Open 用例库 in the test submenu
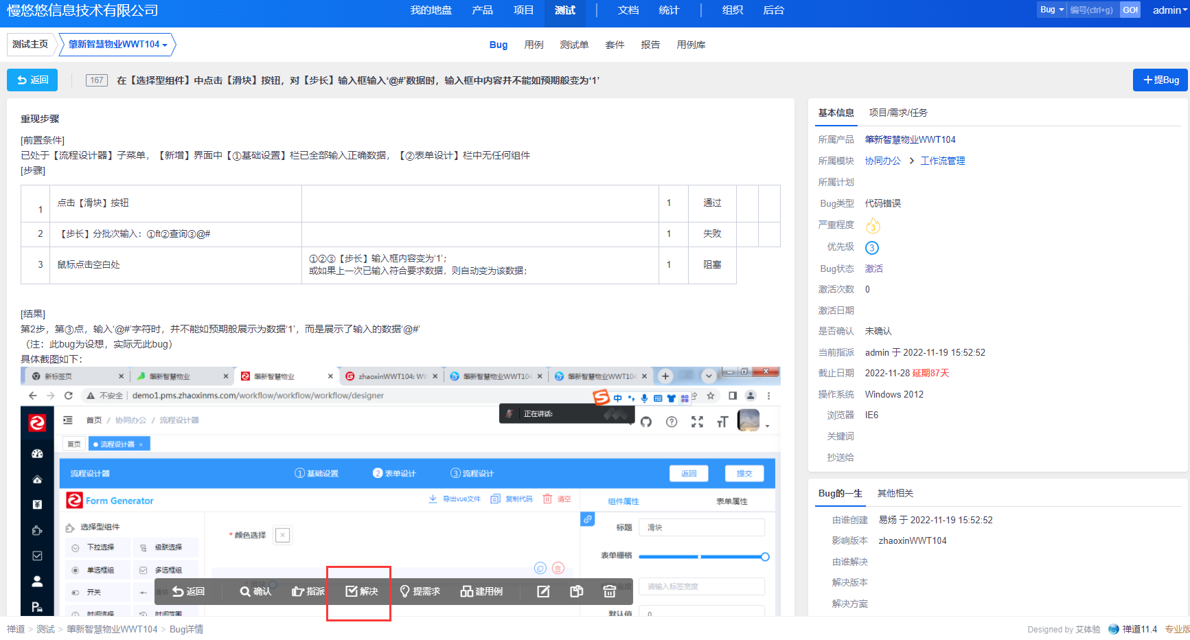The height and width of the screenshot is (640, 1190). (690, 45)
